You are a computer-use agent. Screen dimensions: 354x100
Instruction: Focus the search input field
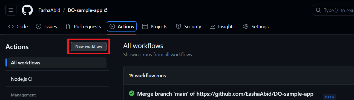point(333,10)
